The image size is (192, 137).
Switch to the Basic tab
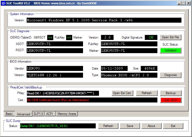pos(9,114)
